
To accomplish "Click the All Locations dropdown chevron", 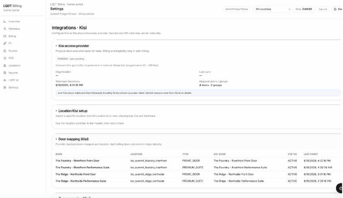I will [x=289, y=9].
